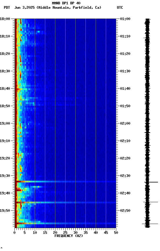Click the 01:00 UTC time label
The height and width of the screenshot is (251, 160).
125,19
